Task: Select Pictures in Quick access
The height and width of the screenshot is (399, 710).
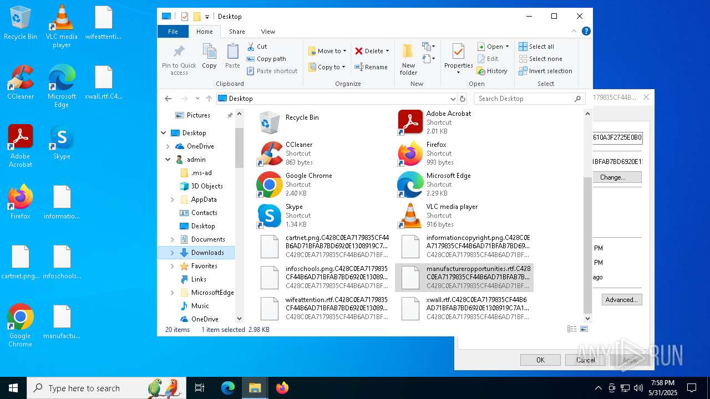Action: tap(192, 115)
